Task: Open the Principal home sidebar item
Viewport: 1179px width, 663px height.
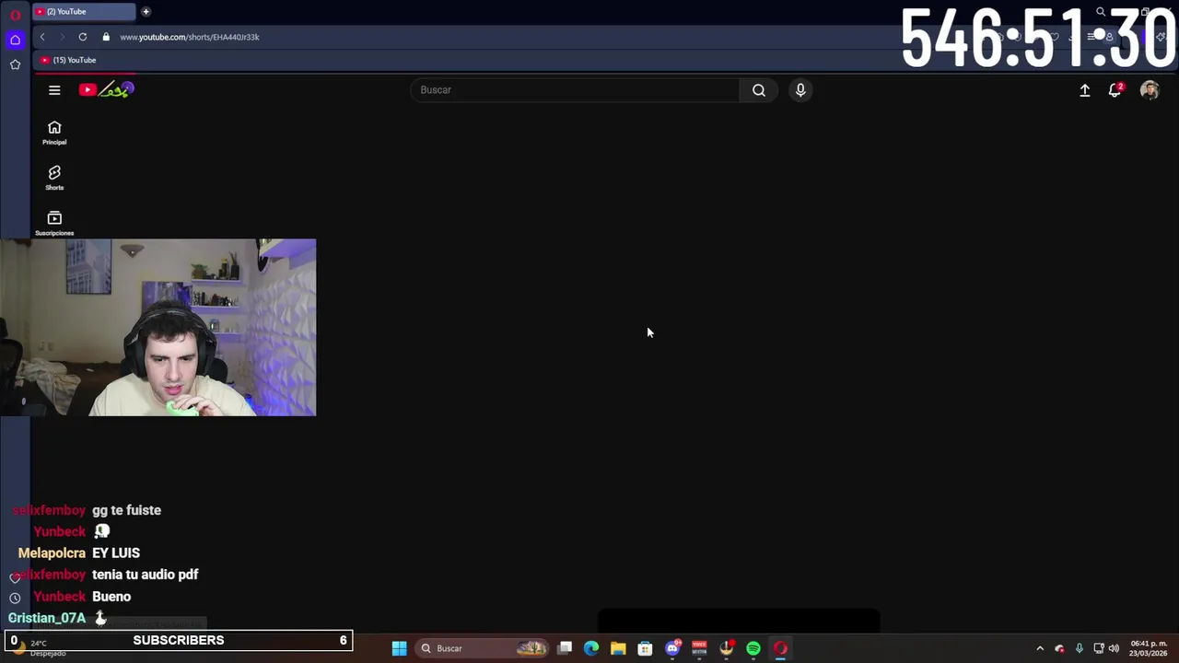Action: (54, 133)
